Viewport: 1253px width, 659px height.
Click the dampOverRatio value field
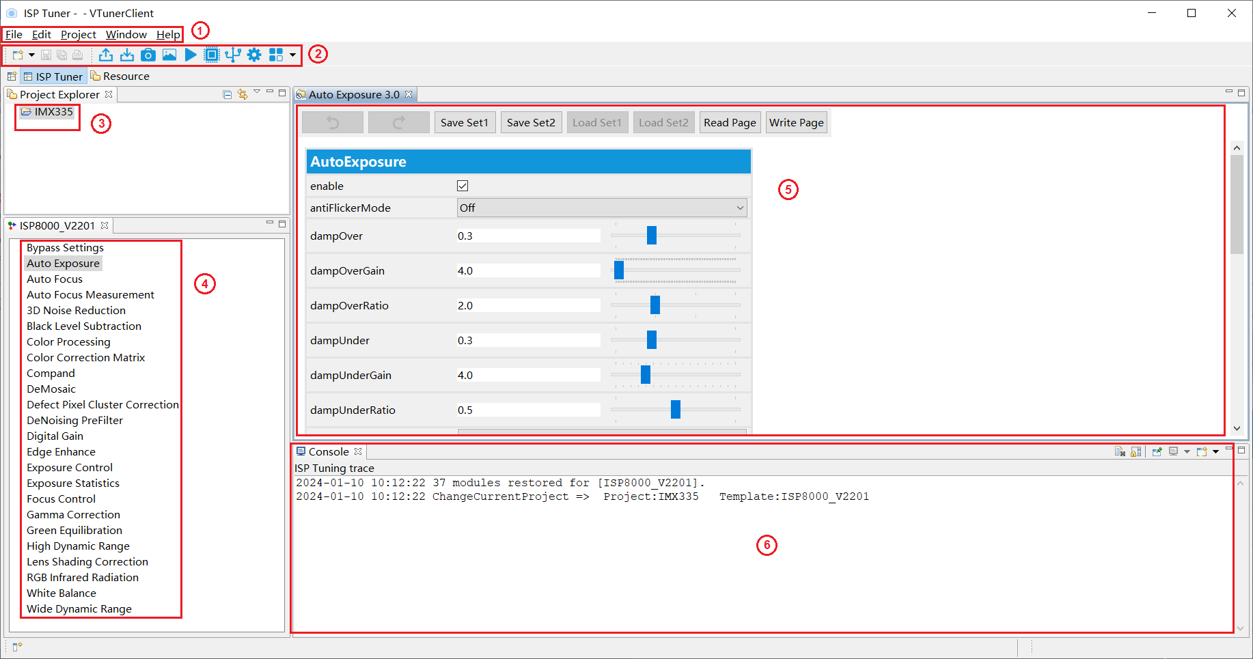coord(529,305)
